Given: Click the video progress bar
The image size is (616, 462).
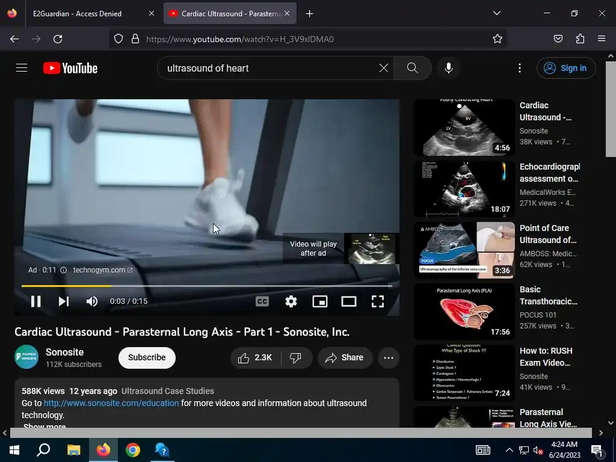Looking at the screenshot, I should point(207,286).
